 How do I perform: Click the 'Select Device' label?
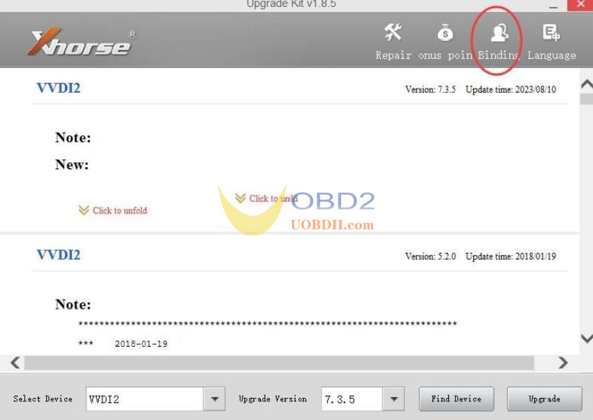(x=43, y=399)
